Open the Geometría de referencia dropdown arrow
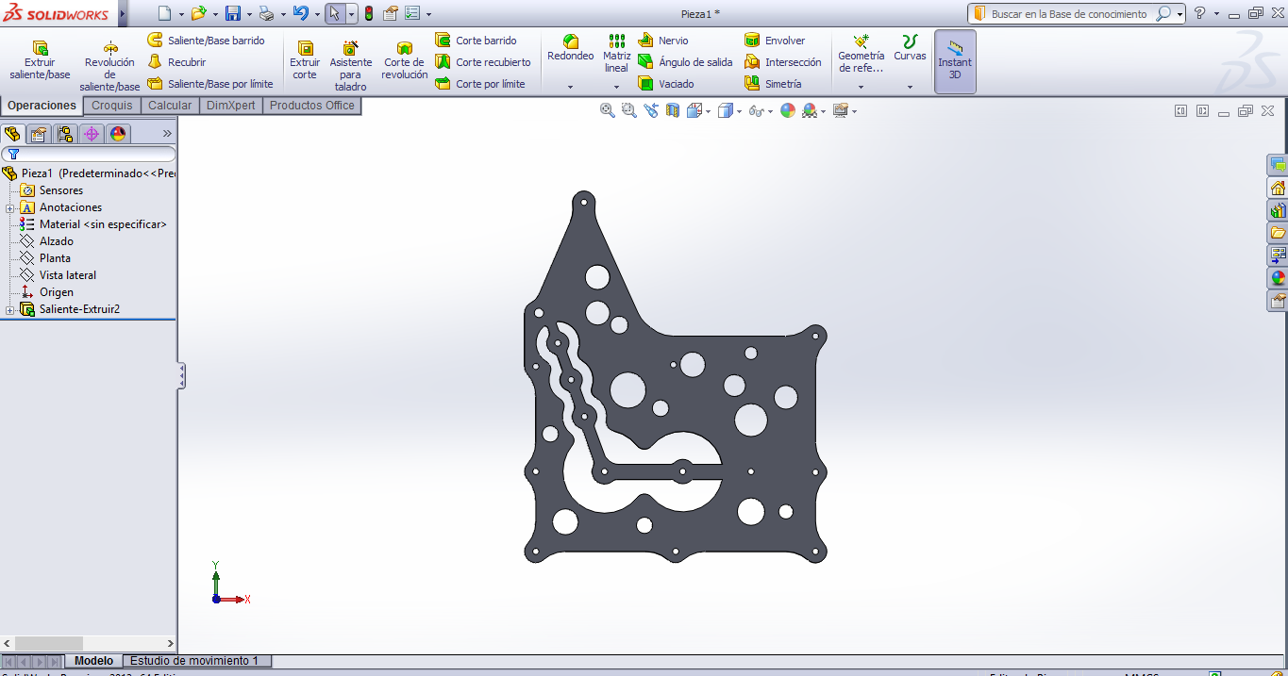The width and height of the screenshot is (1288, 676). (x=861, y=87)
